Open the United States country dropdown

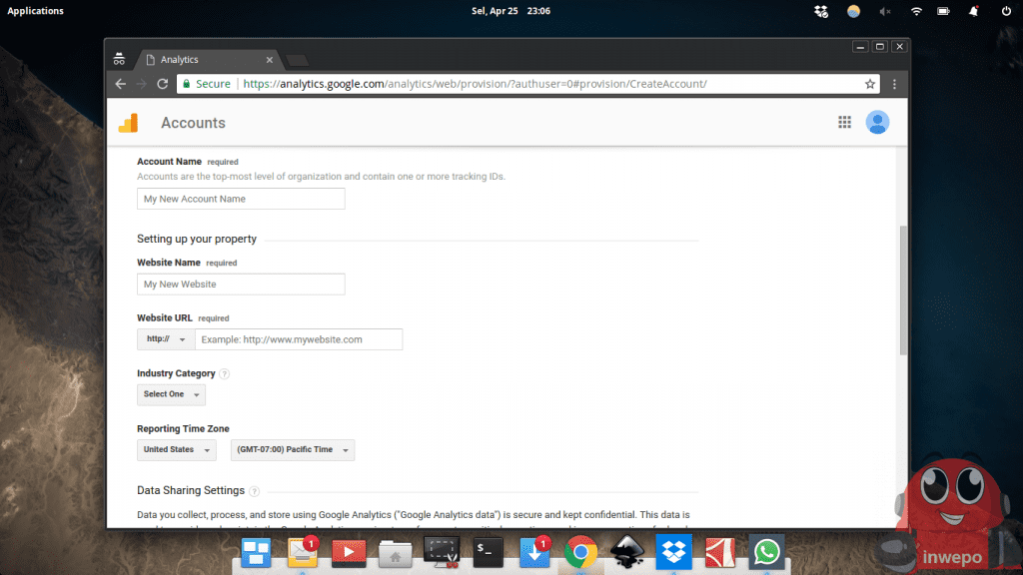[176, 450]
